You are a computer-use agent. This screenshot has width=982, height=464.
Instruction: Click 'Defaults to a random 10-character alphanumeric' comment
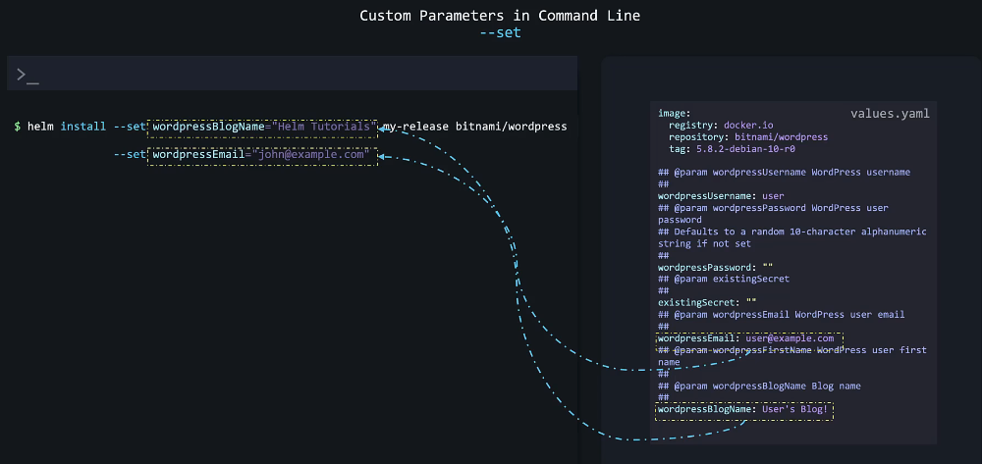[792, 232]
